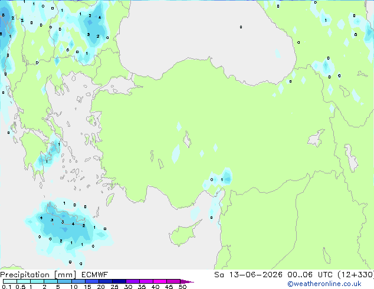This screenshot has width=374, height=289.
Task: Pick the 1–2 mm legend swatch
Action: click(x=37, y=281)
